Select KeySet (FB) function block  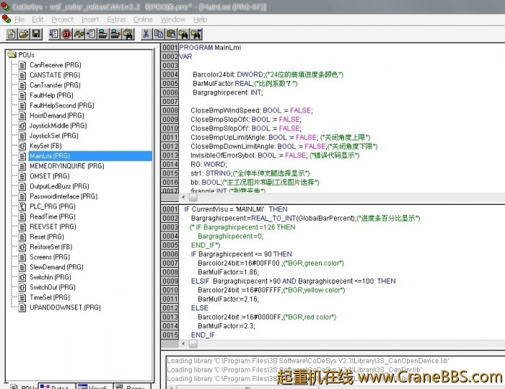tap(45, 146)
